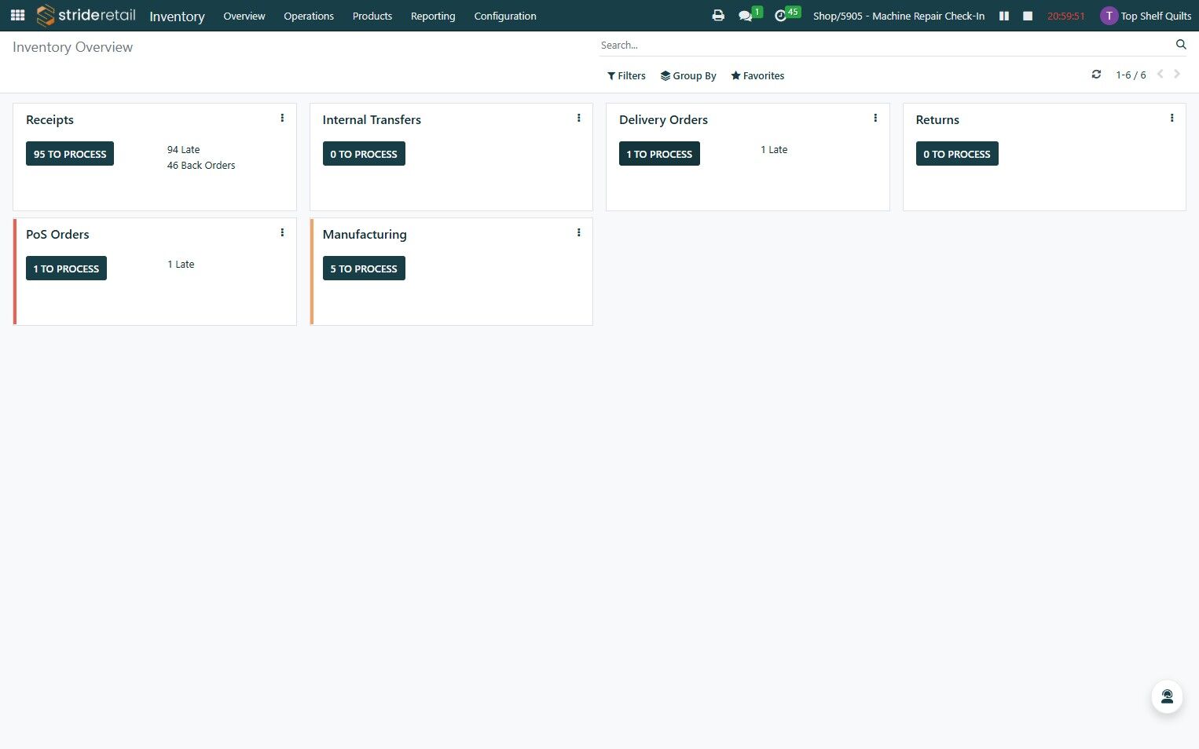Expand the Group By dropdown
Image resolution: width=1199 pixels, height=749 pixels.
pyautogui.click(x=688, y=76)
